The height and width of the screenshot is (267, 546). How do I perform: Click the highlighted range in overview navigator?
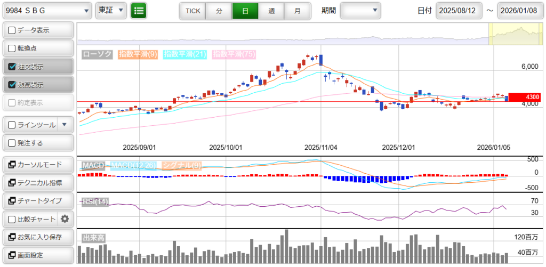[x=515, y=33]
